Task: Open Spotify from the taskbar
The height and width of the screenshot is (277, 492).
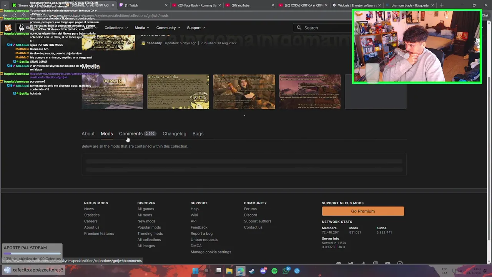Action: click(274, 271)
